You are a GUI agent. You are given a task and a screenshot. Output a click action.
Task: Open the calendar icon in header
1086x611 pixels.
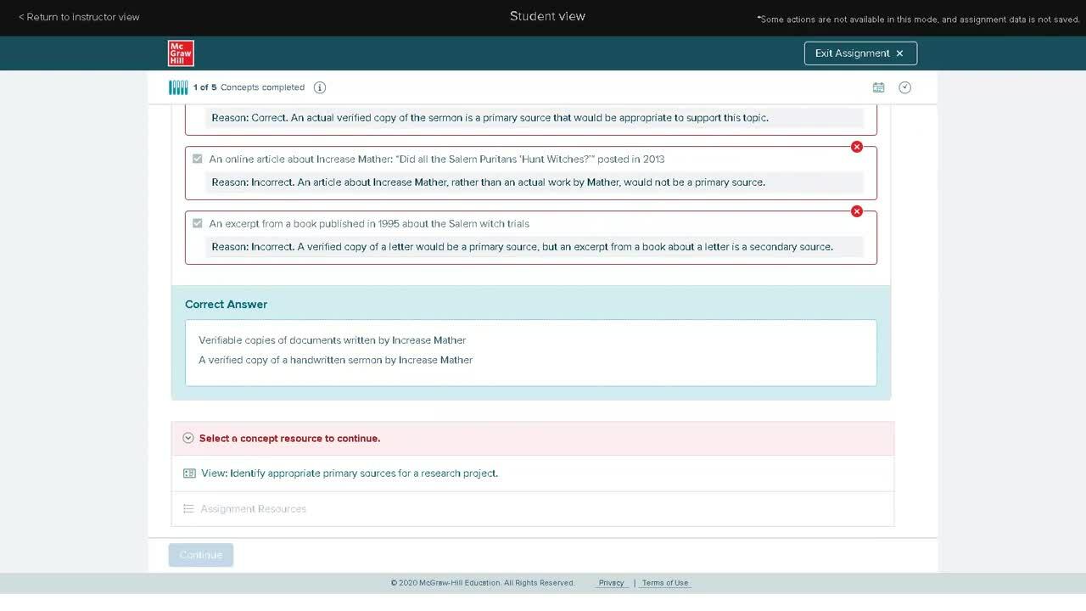[x=878, y=87]
